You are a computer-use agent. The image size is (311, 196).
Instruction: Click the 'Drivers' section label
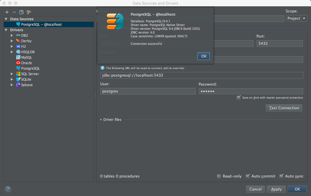(x=17, y=30)
